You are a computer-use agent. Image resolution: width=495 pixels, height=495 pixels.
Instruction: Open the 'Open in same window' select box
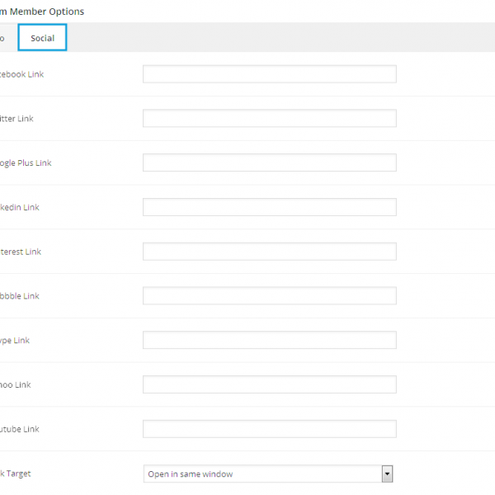click(262, 474)
